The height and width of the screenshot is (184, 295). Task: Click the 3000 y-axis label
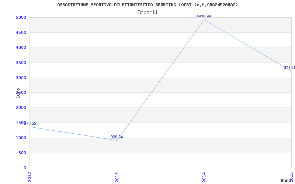tap(21, 78)
